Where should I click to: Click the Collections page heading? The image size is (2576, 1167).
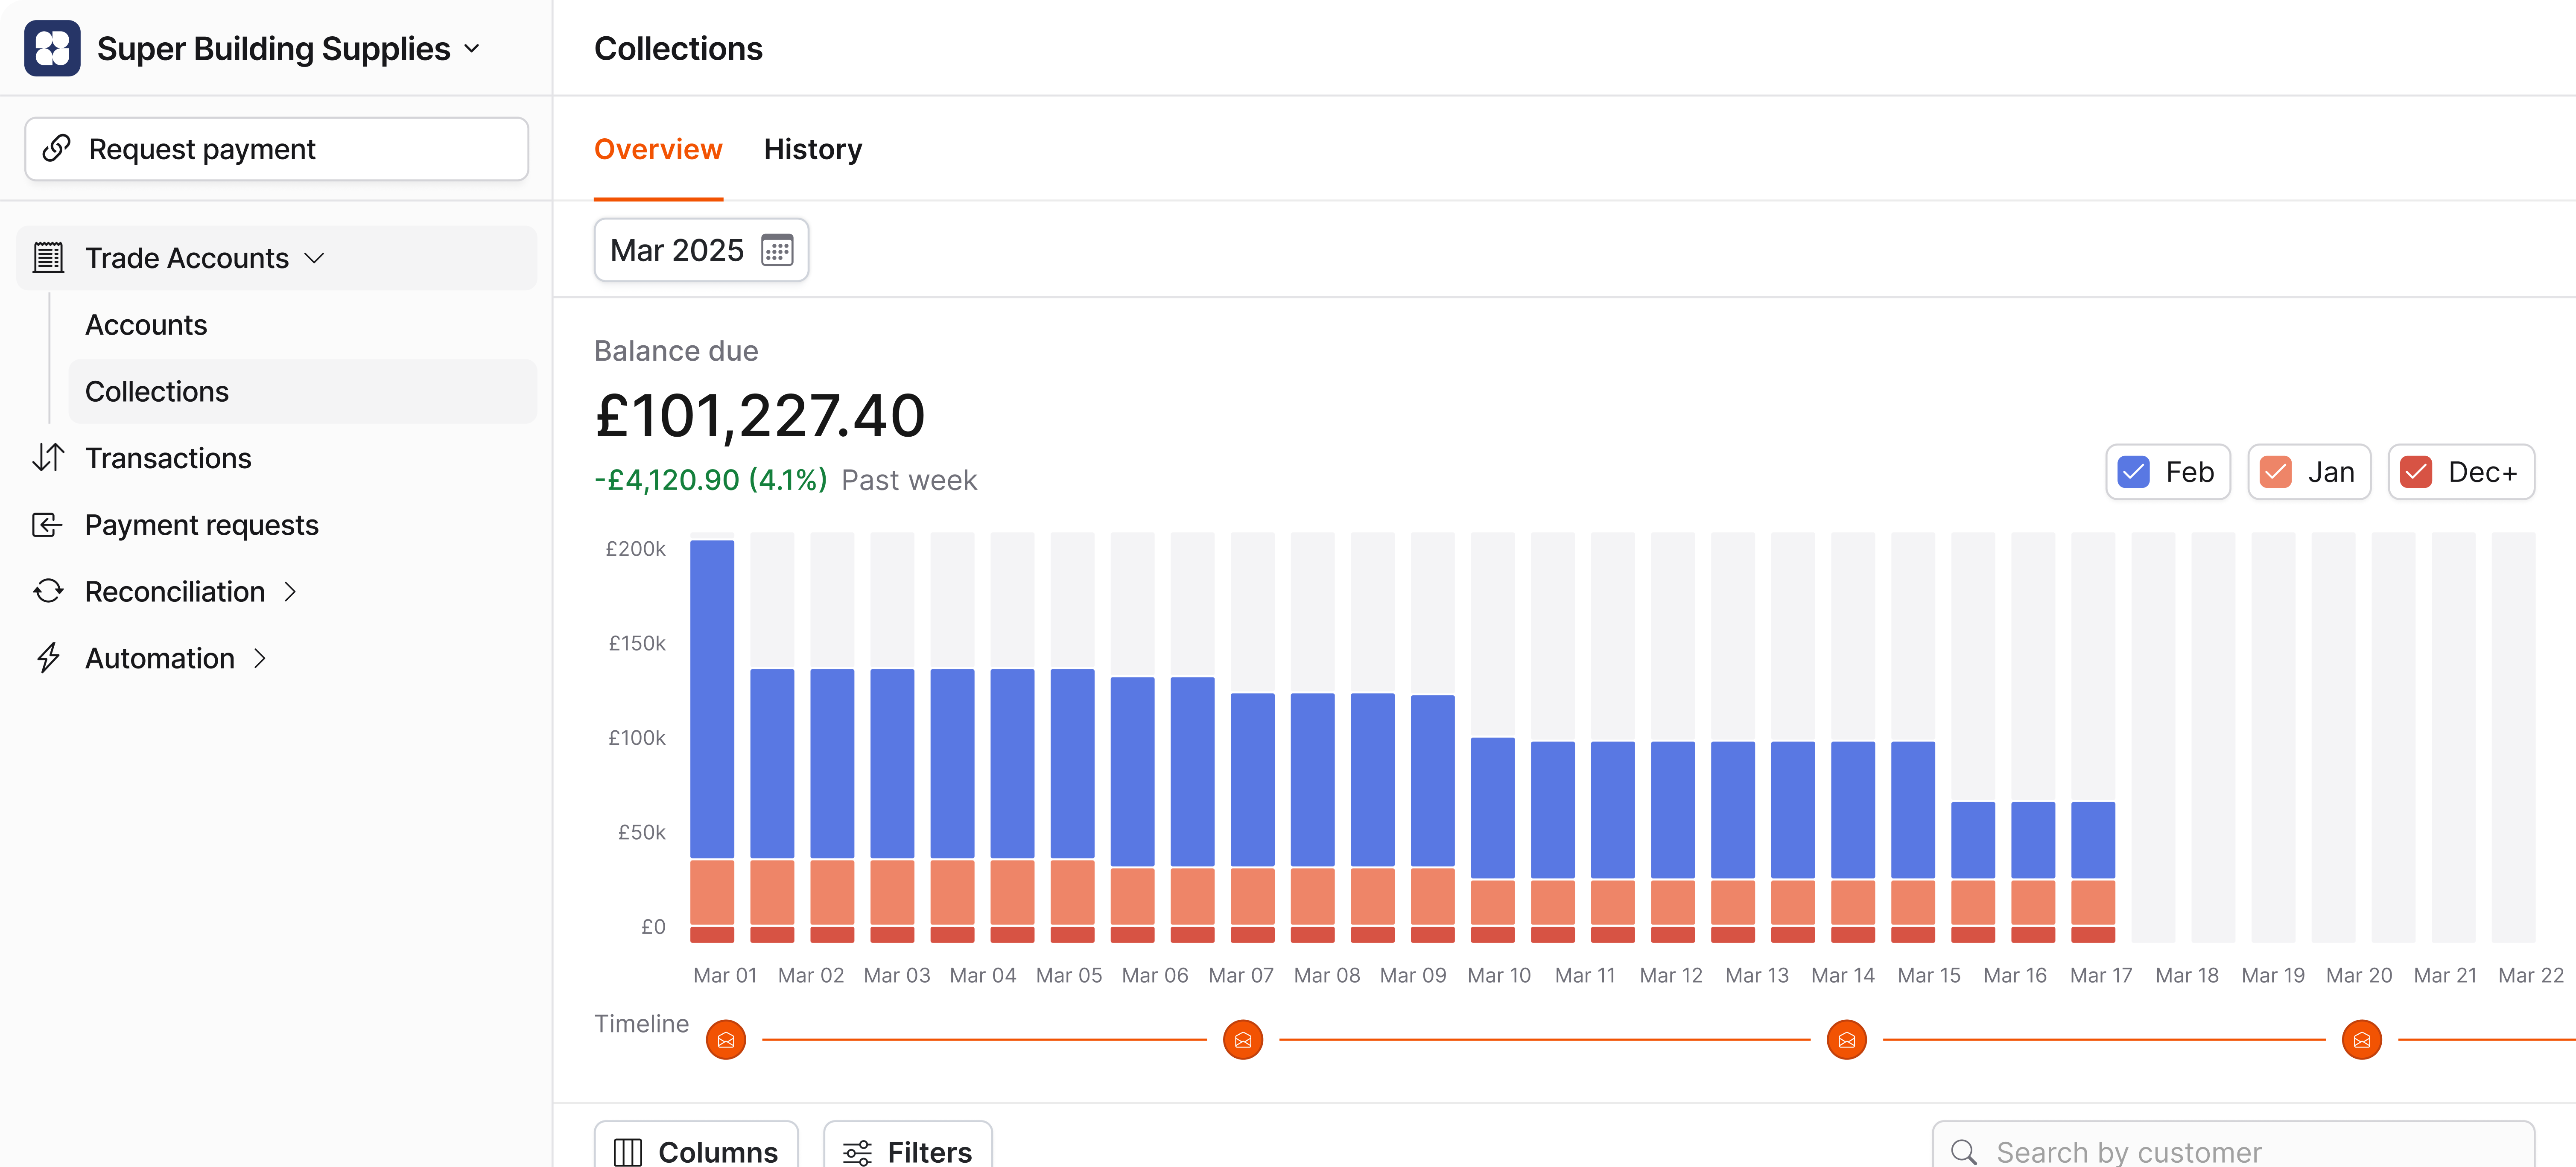tap(678, 48)
